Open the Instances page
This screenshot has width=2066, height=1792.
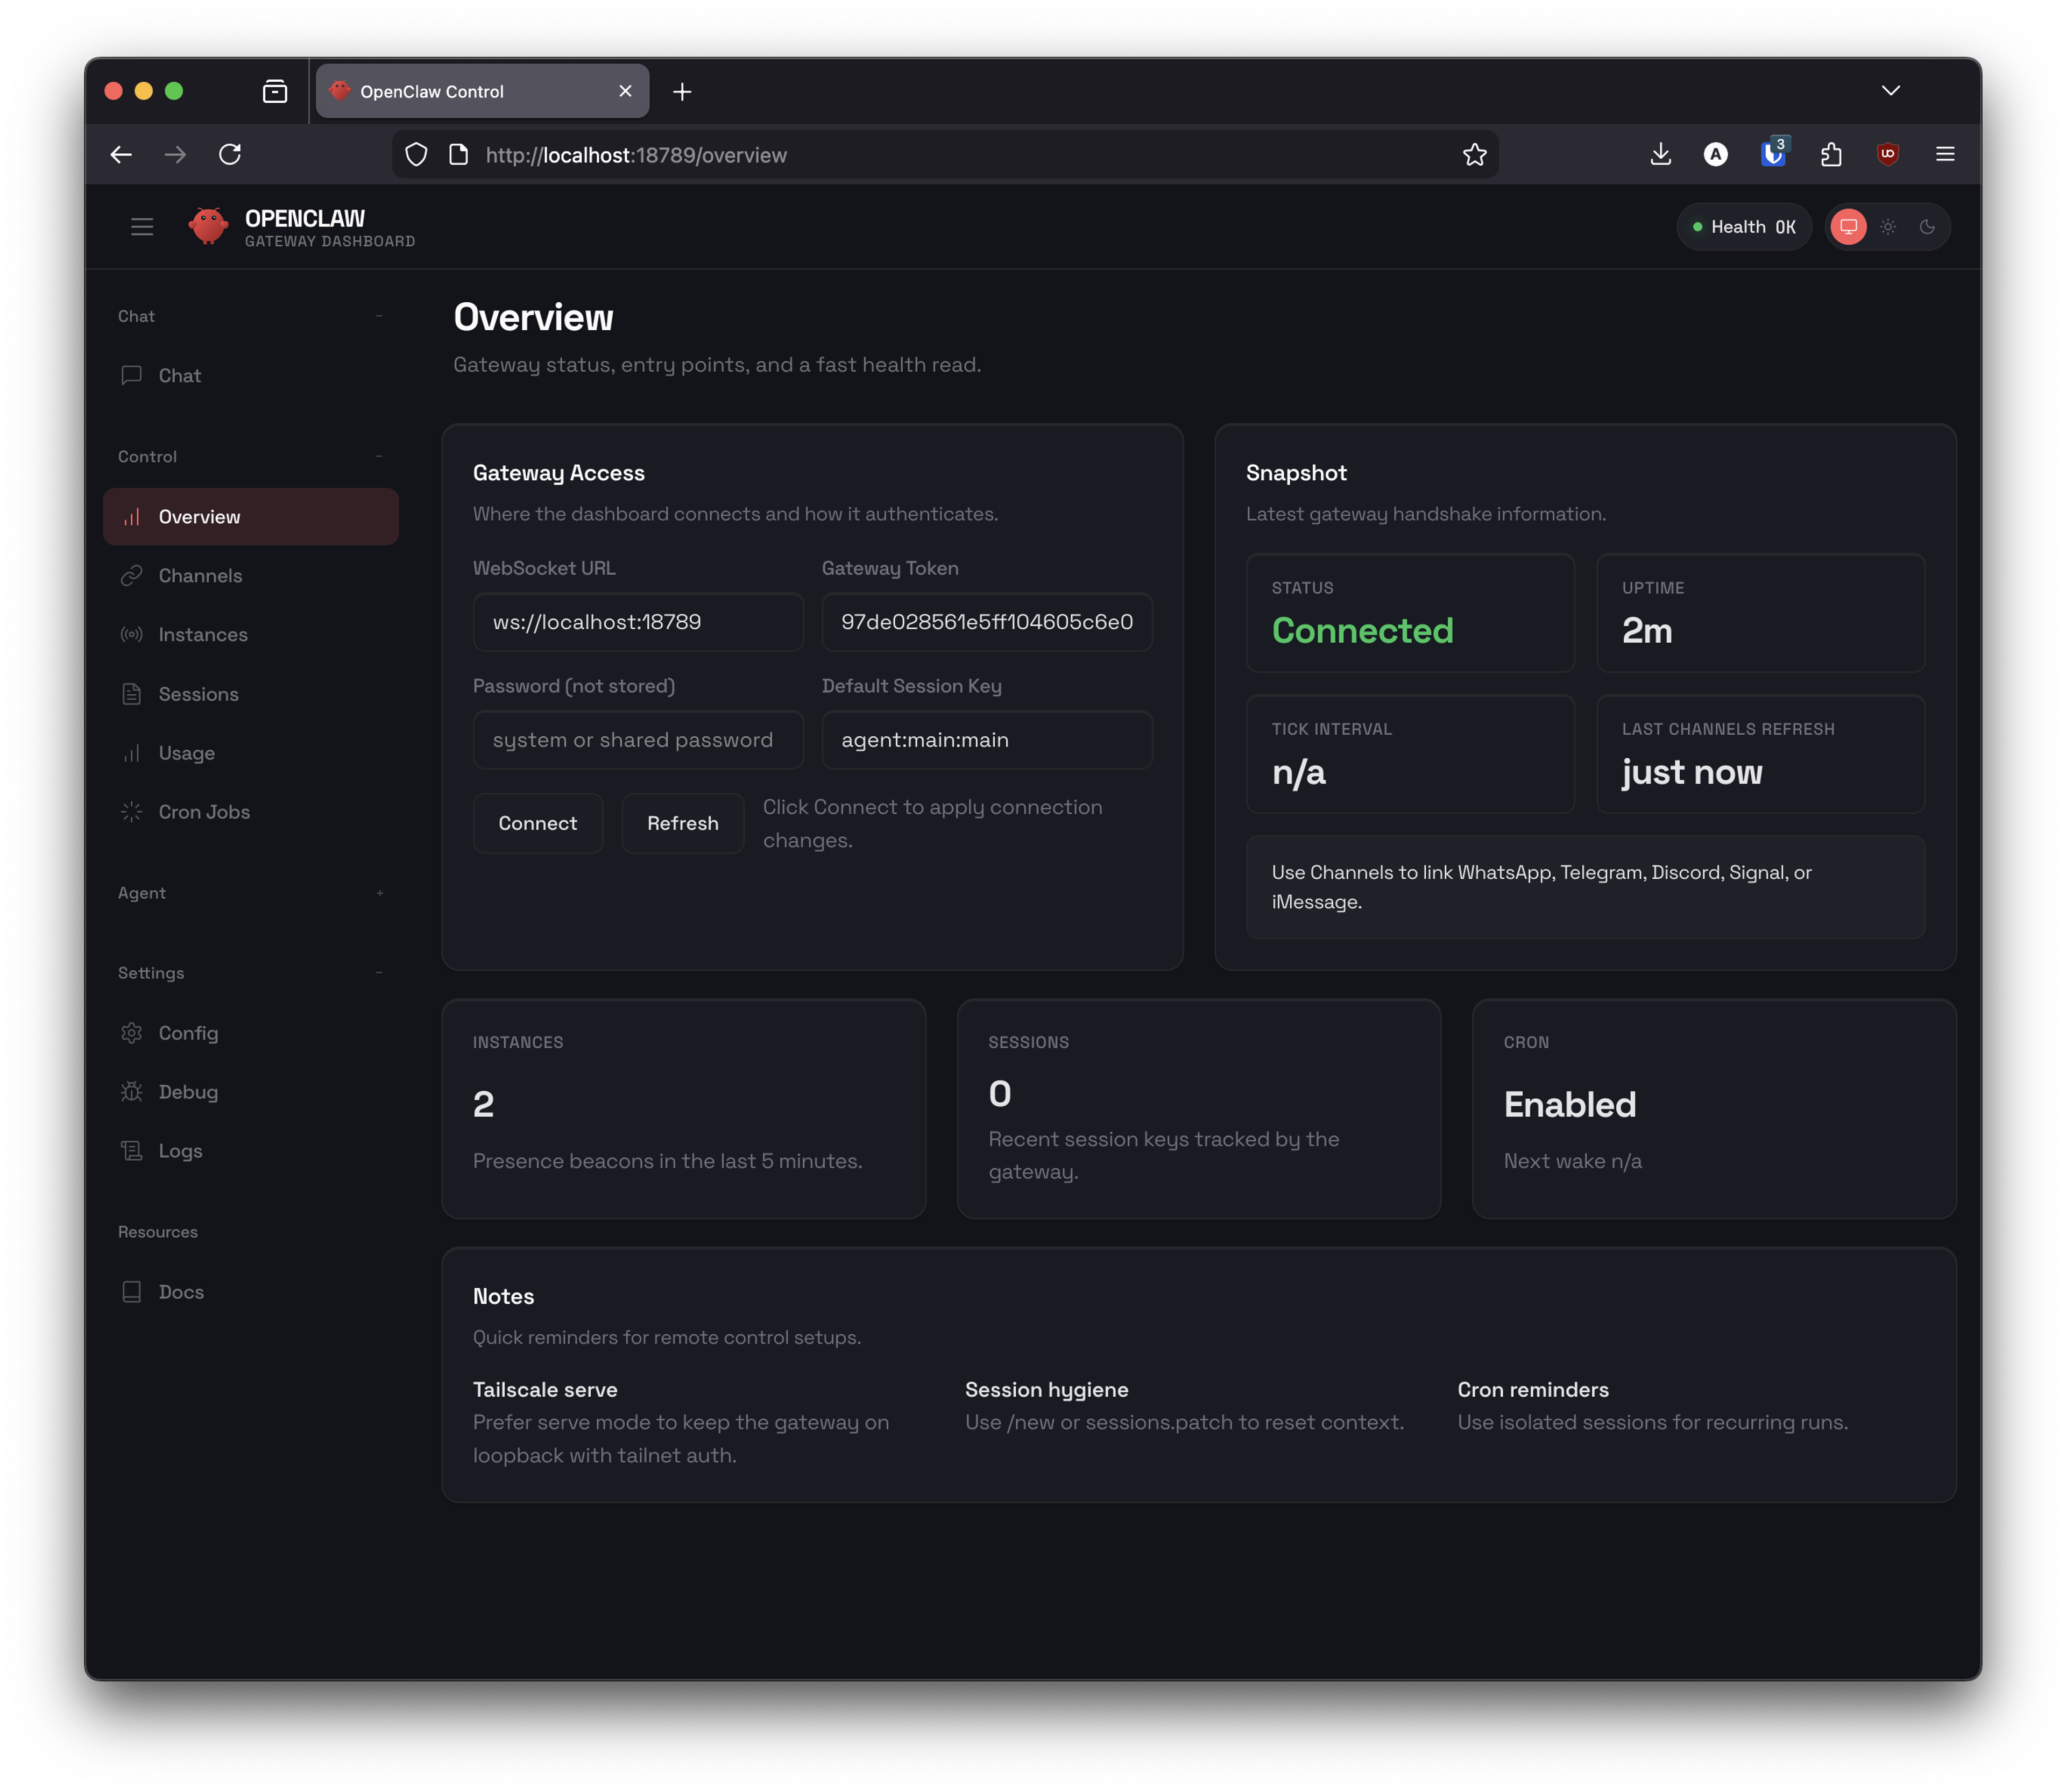[251, 635]
